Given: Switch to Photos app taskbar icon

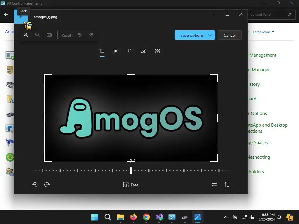Looking at the screenshot, I should point(198,217).
